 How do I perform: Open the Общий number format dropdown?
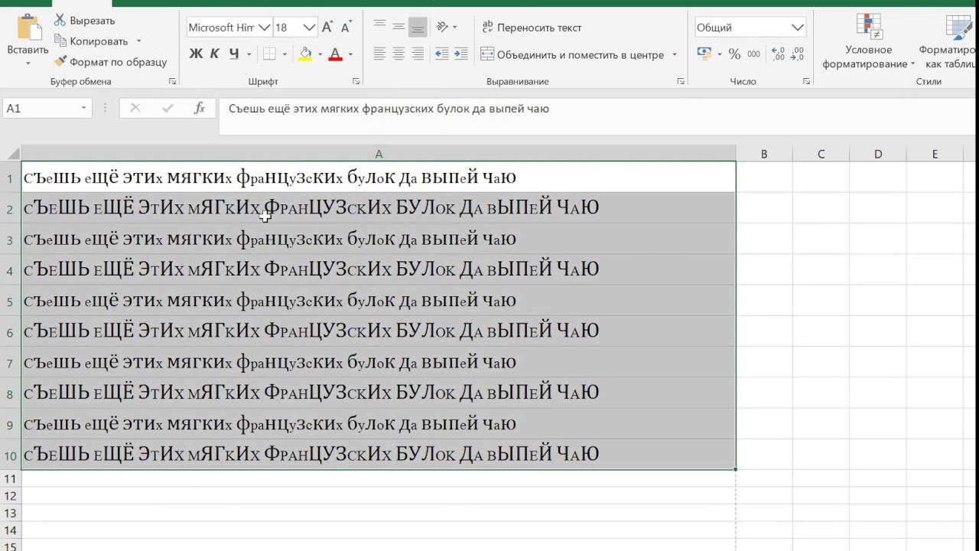(x=797, y=28)
